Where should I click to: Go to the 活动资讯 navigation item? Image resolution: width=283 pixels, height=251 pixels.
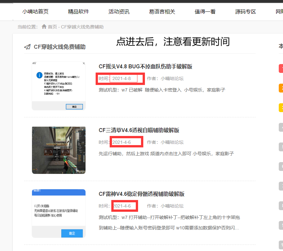(119, 12)
